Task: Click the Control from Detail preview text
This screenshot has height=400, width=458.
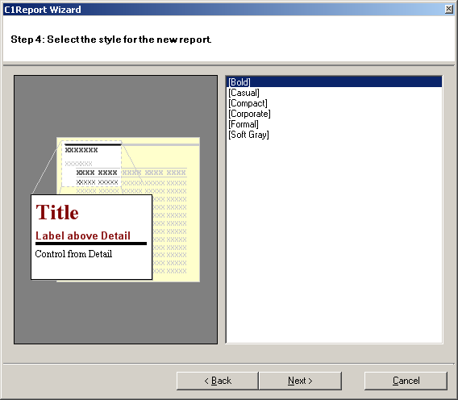Action: tap(73, 253)
